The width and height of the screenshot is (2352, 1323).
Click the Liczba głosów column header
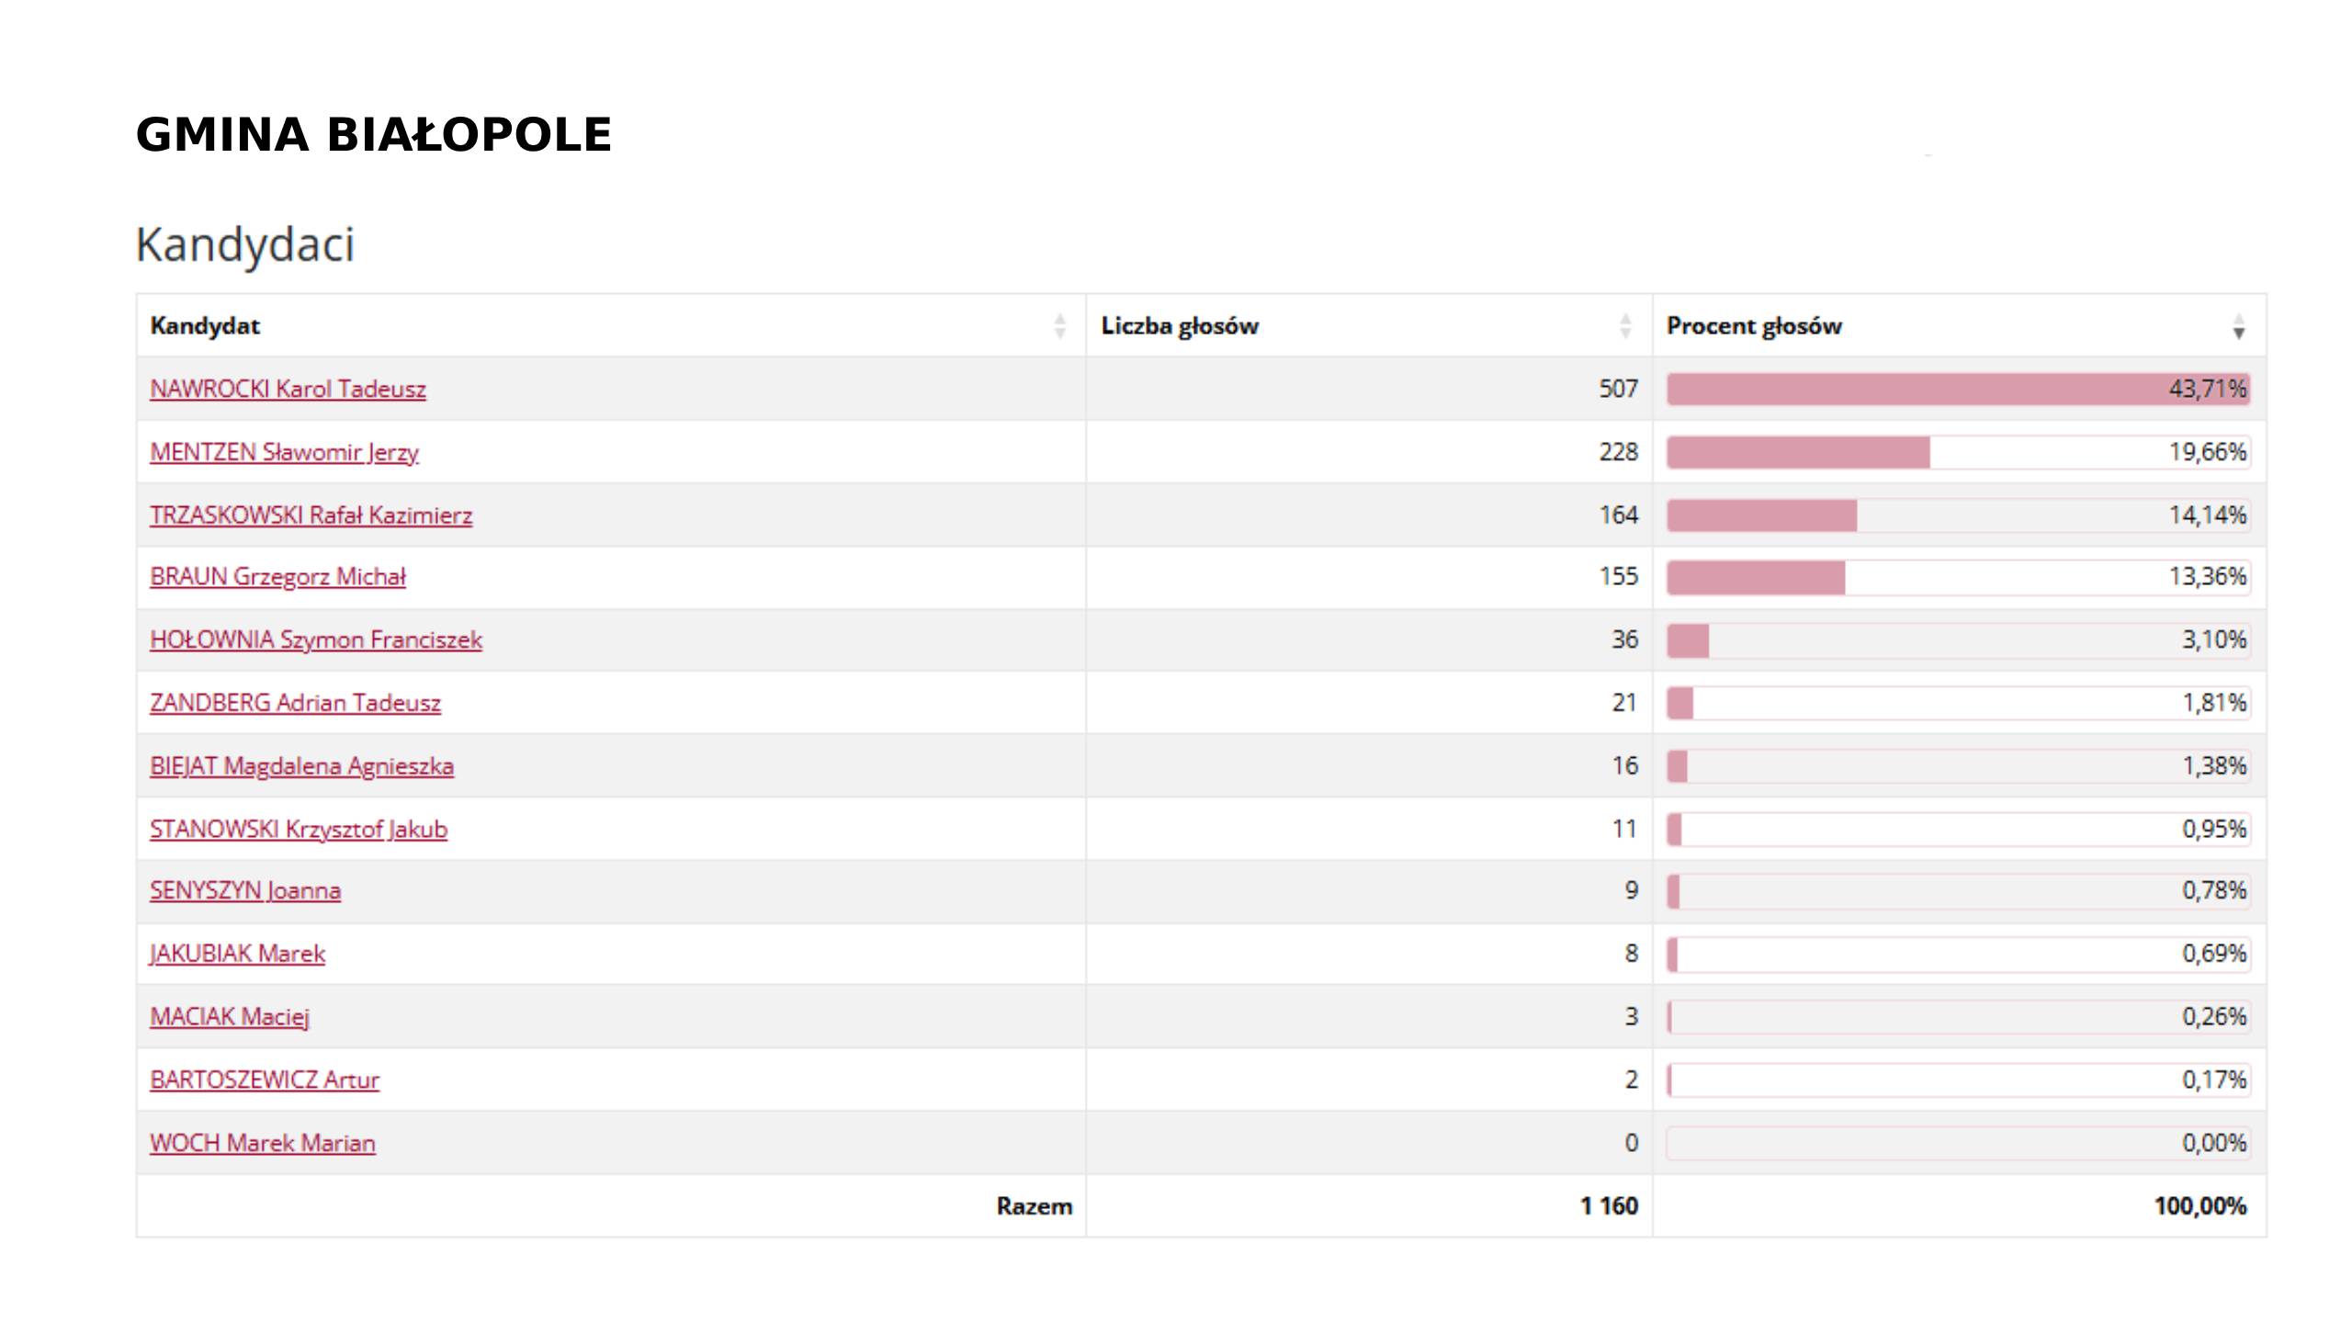coord(1180,326)
